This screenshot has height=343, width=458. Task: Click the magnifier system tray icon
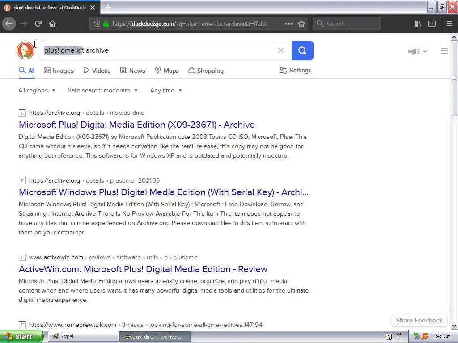[425, 336]
